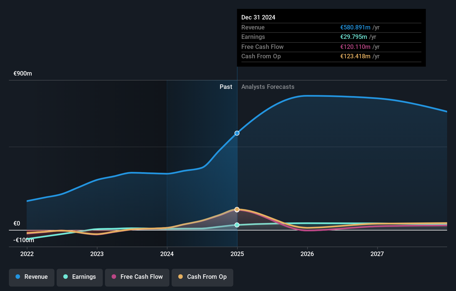Click the Past section label
The height and width of the screenshot is (291, 456).
click(x=226, y=87)
